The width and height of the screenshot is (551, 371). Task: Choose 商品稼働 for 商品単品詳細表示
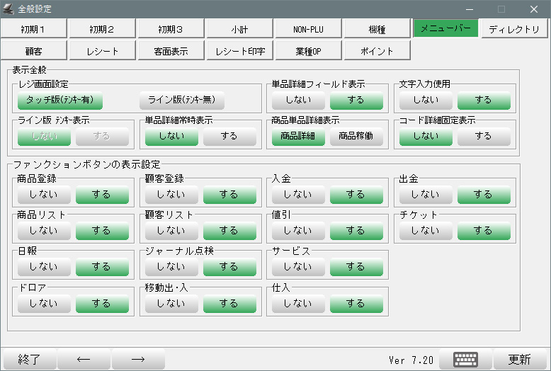[x=356, y=136]
